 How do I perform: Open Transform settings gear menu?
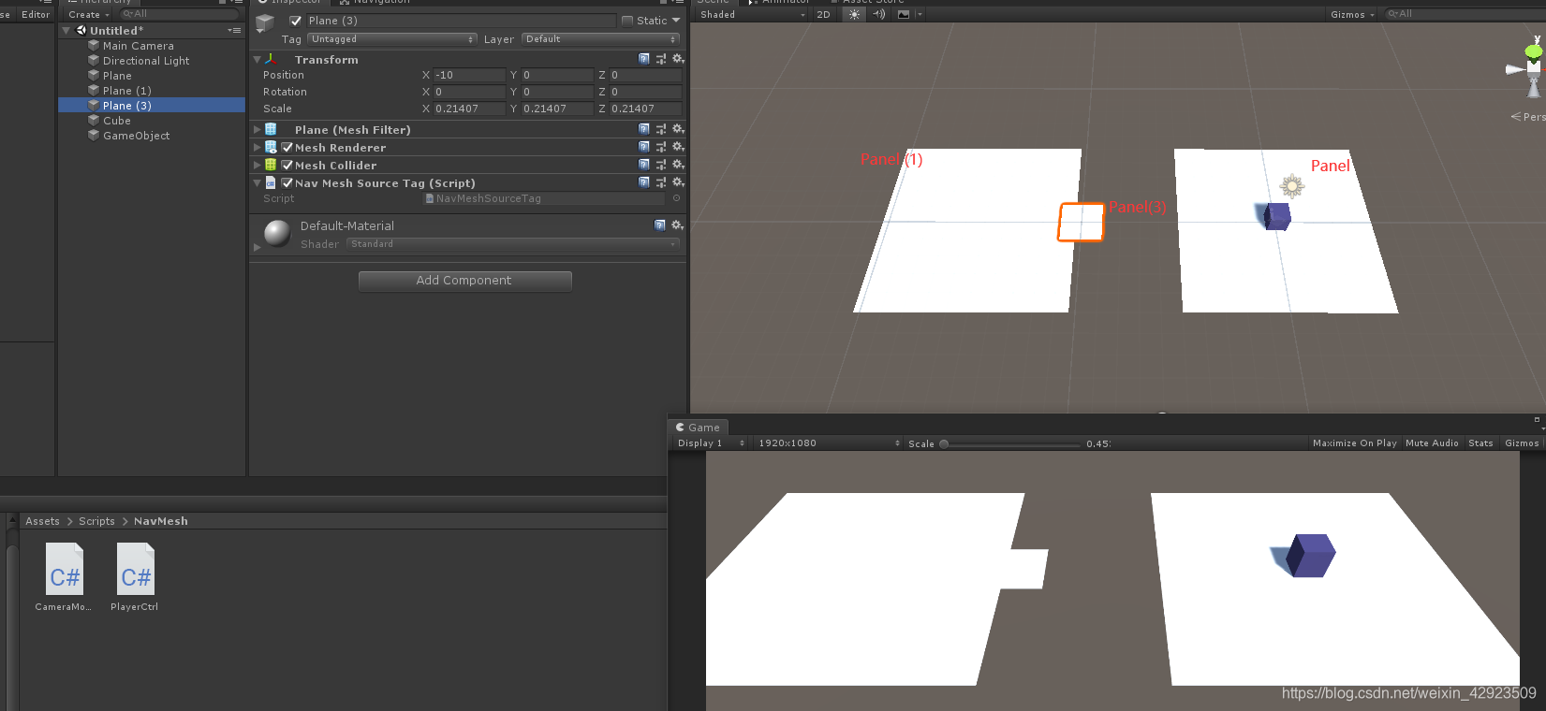[678, 59]
